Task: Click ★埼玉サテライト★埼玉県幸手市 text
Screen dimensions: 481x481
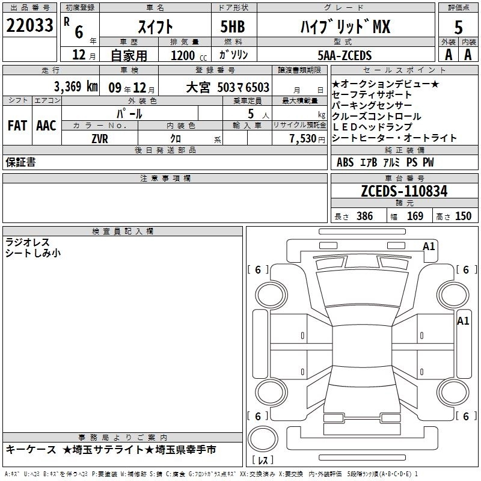Action: click(x=139, y=450)
